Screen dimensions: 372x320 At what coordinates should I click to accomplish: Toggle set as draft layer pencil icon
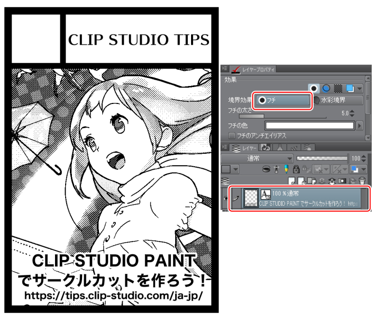click(286, 169)
